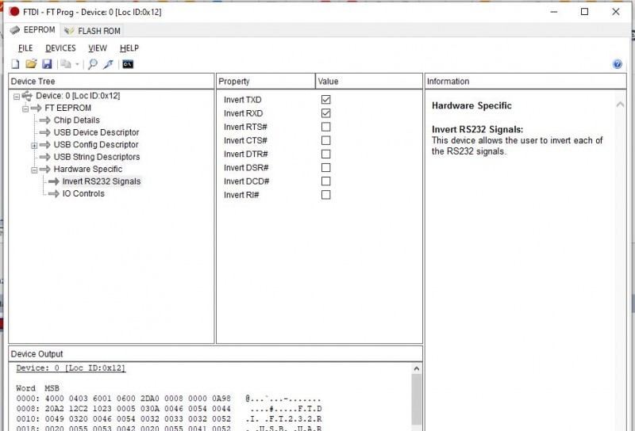Check the Invert RI# checkbox
Viewport: 635px width, 431px height.
[x=326, y=195]
